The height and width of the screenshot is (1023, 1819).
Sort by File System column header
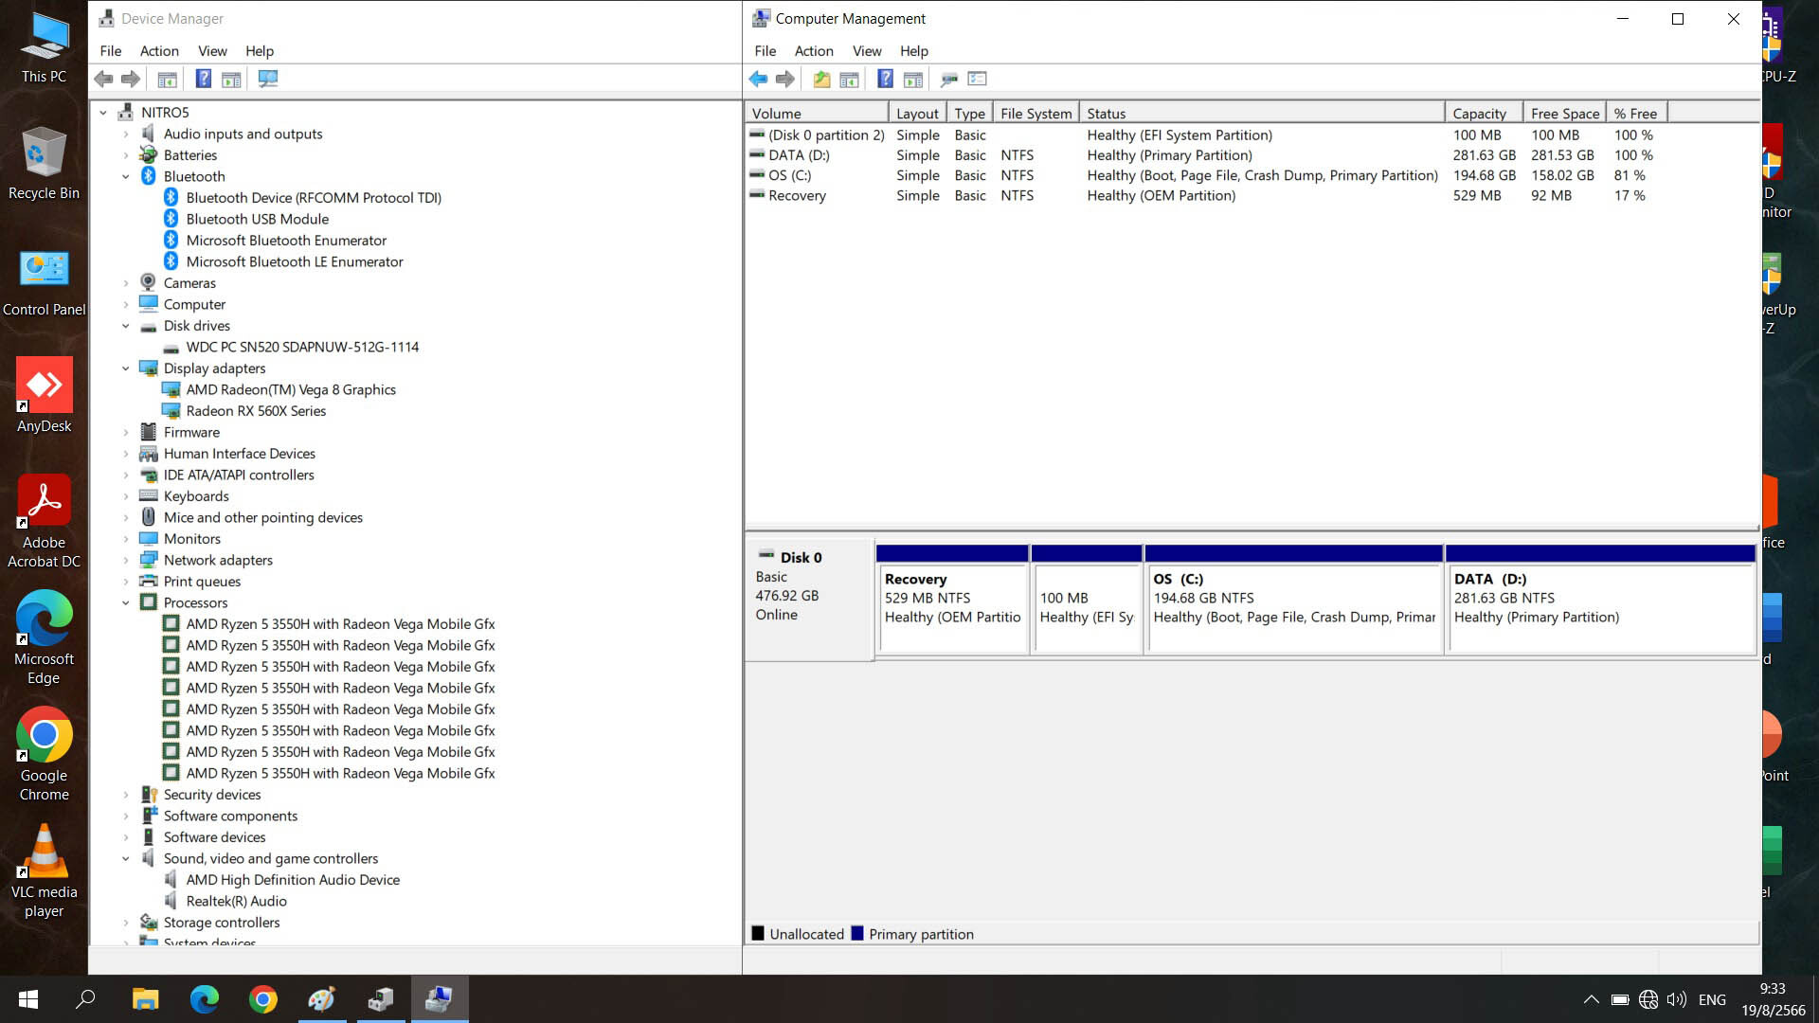[1036, 114]
